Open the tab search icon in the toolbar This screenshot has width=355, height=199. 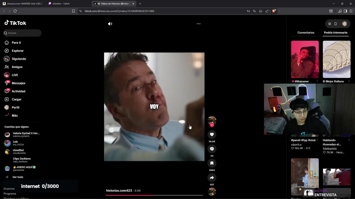pos(331,11)
